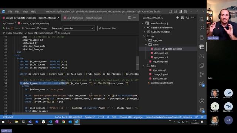Click 'Choose SQL Language' in status bar
237x133 pixels.
click(x=131, y=117)
